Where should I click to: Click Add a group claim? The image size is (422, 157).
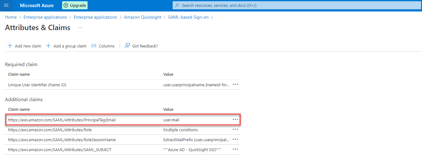tap(66, 46)
